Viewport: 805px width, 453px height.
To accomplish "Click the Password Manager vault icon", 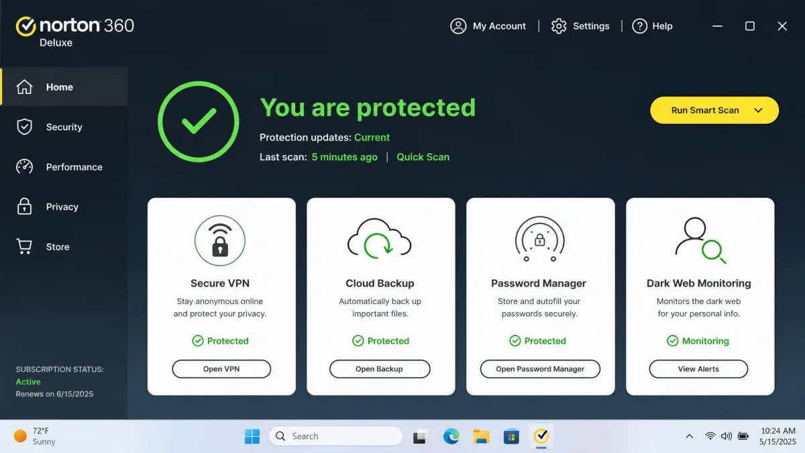I will (x=539, y=240).
